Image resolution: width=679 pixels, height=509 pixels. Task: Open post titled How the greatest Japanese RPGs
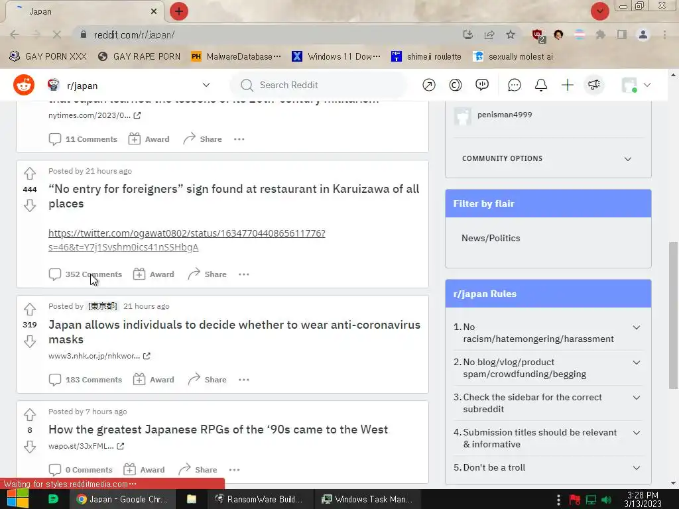217,429
